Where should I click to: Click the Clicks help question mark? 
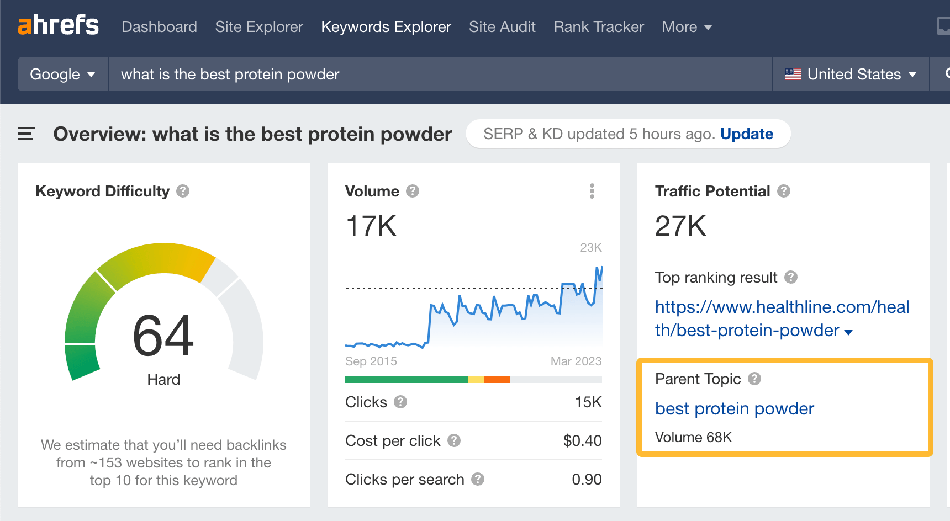[400, 402]
